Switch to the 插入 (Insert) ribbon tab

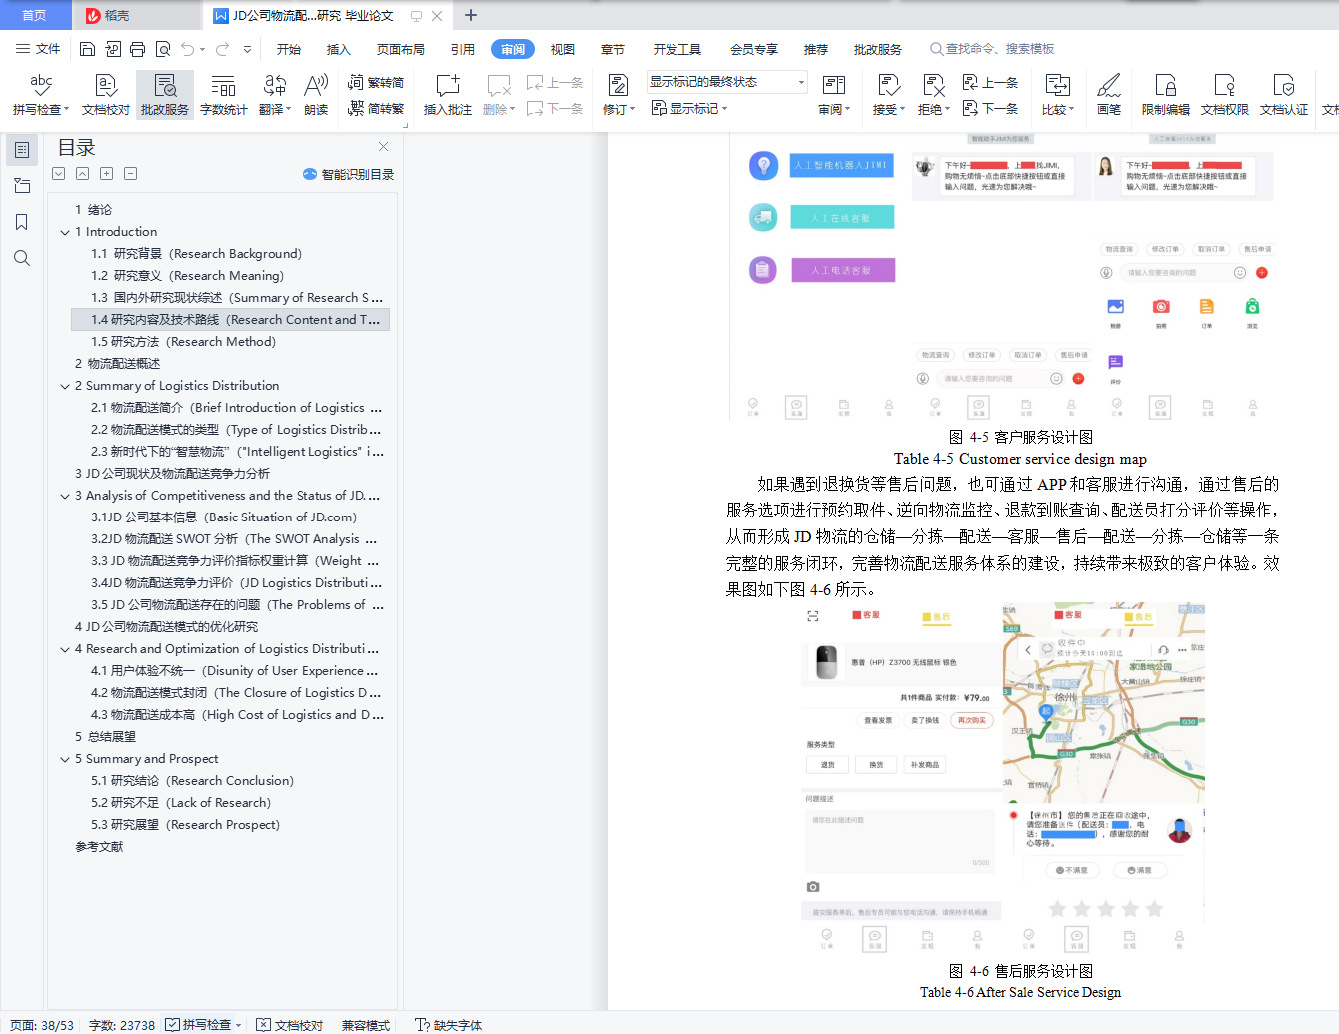pyautogui.click(x=339, y=49)
